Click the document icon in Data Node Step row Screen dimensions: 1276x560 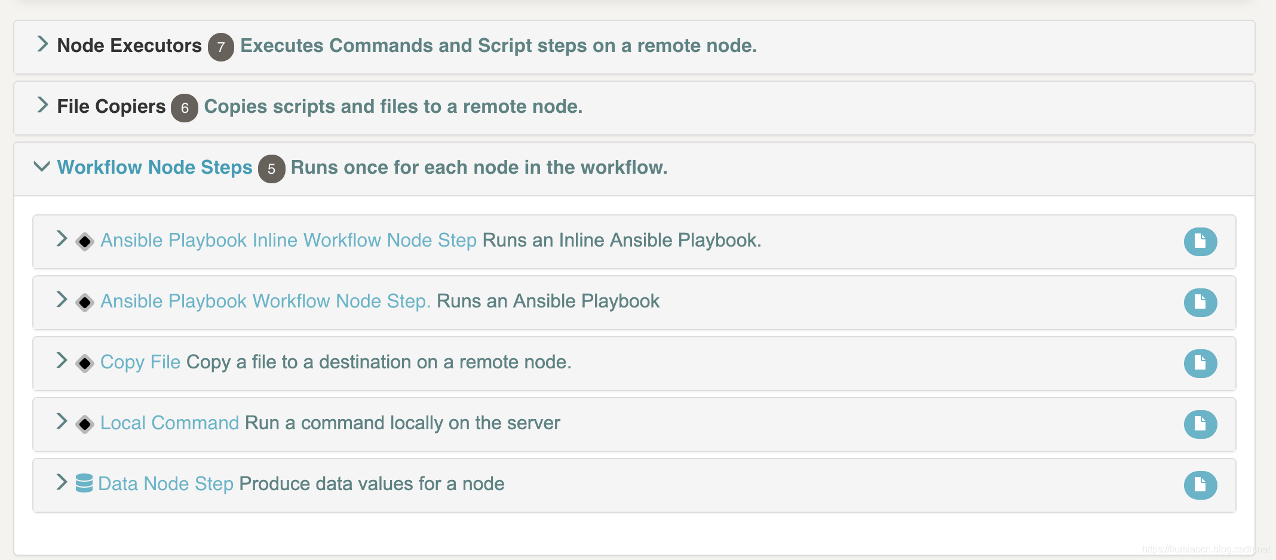[1200, 485]
